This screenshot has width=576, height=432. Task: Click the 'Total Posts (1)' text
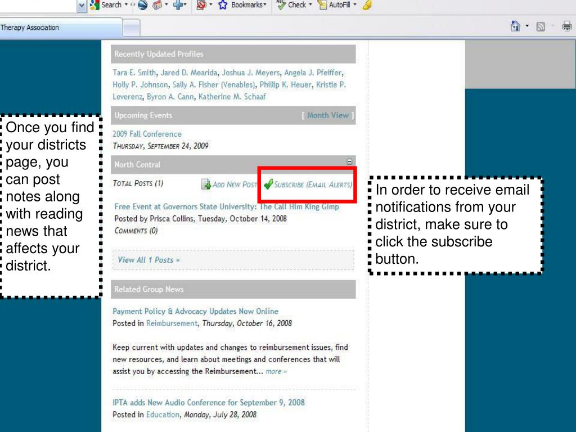[x=138, y=183]
